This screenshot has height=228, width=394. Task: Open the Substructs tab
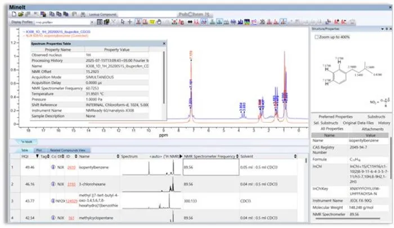click(x=376, y=117)
